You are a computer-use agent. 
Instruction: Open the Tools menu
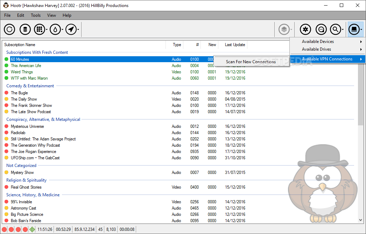(x=36, y=15)
